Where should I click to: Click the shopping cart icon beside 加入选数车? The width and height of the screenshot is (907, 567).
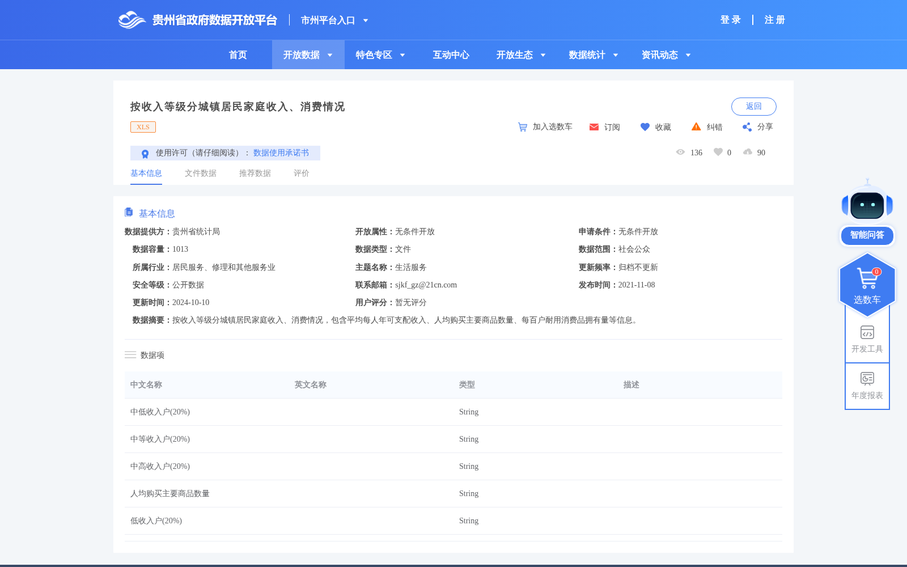pyautogui.click(x=523, y=127)
